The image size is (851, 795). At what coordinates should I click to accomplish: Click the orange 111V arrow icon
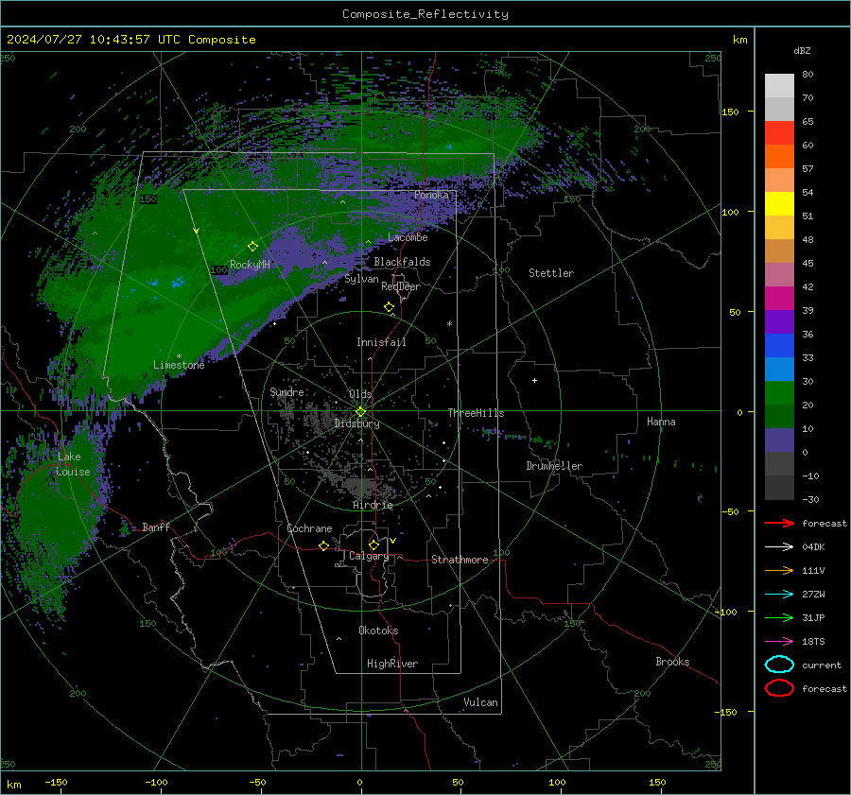(x=779, y=570)
